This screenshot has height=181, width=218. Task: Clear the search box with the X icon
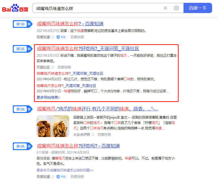click(165, 8)
